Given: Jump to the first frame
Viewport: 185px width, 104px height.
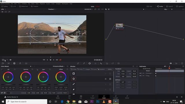Looking at the screenshot, I should pos(44,60).
